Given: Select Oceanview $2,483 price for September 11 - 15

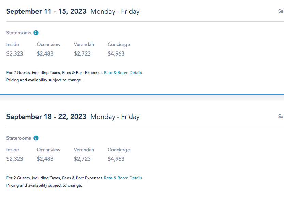Looking at the screenshot, I should coord(45,53).
